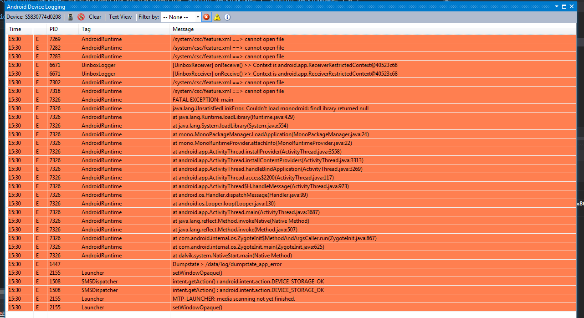Sort log entries by the Message column

tap(182, 29)
